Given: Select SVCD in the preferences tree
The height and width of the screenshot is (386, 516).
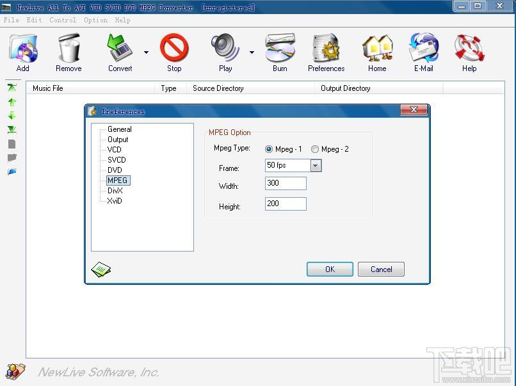Looking at the screenshot, I should pos(117,160).
